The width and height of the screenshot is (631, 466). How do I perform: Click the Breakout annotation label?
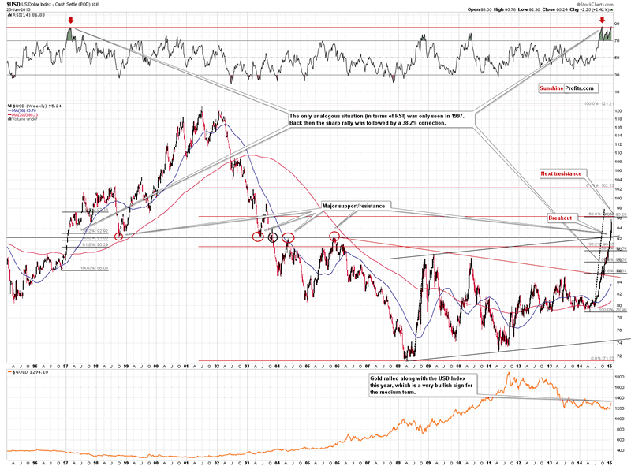click(x=560, y=218)
